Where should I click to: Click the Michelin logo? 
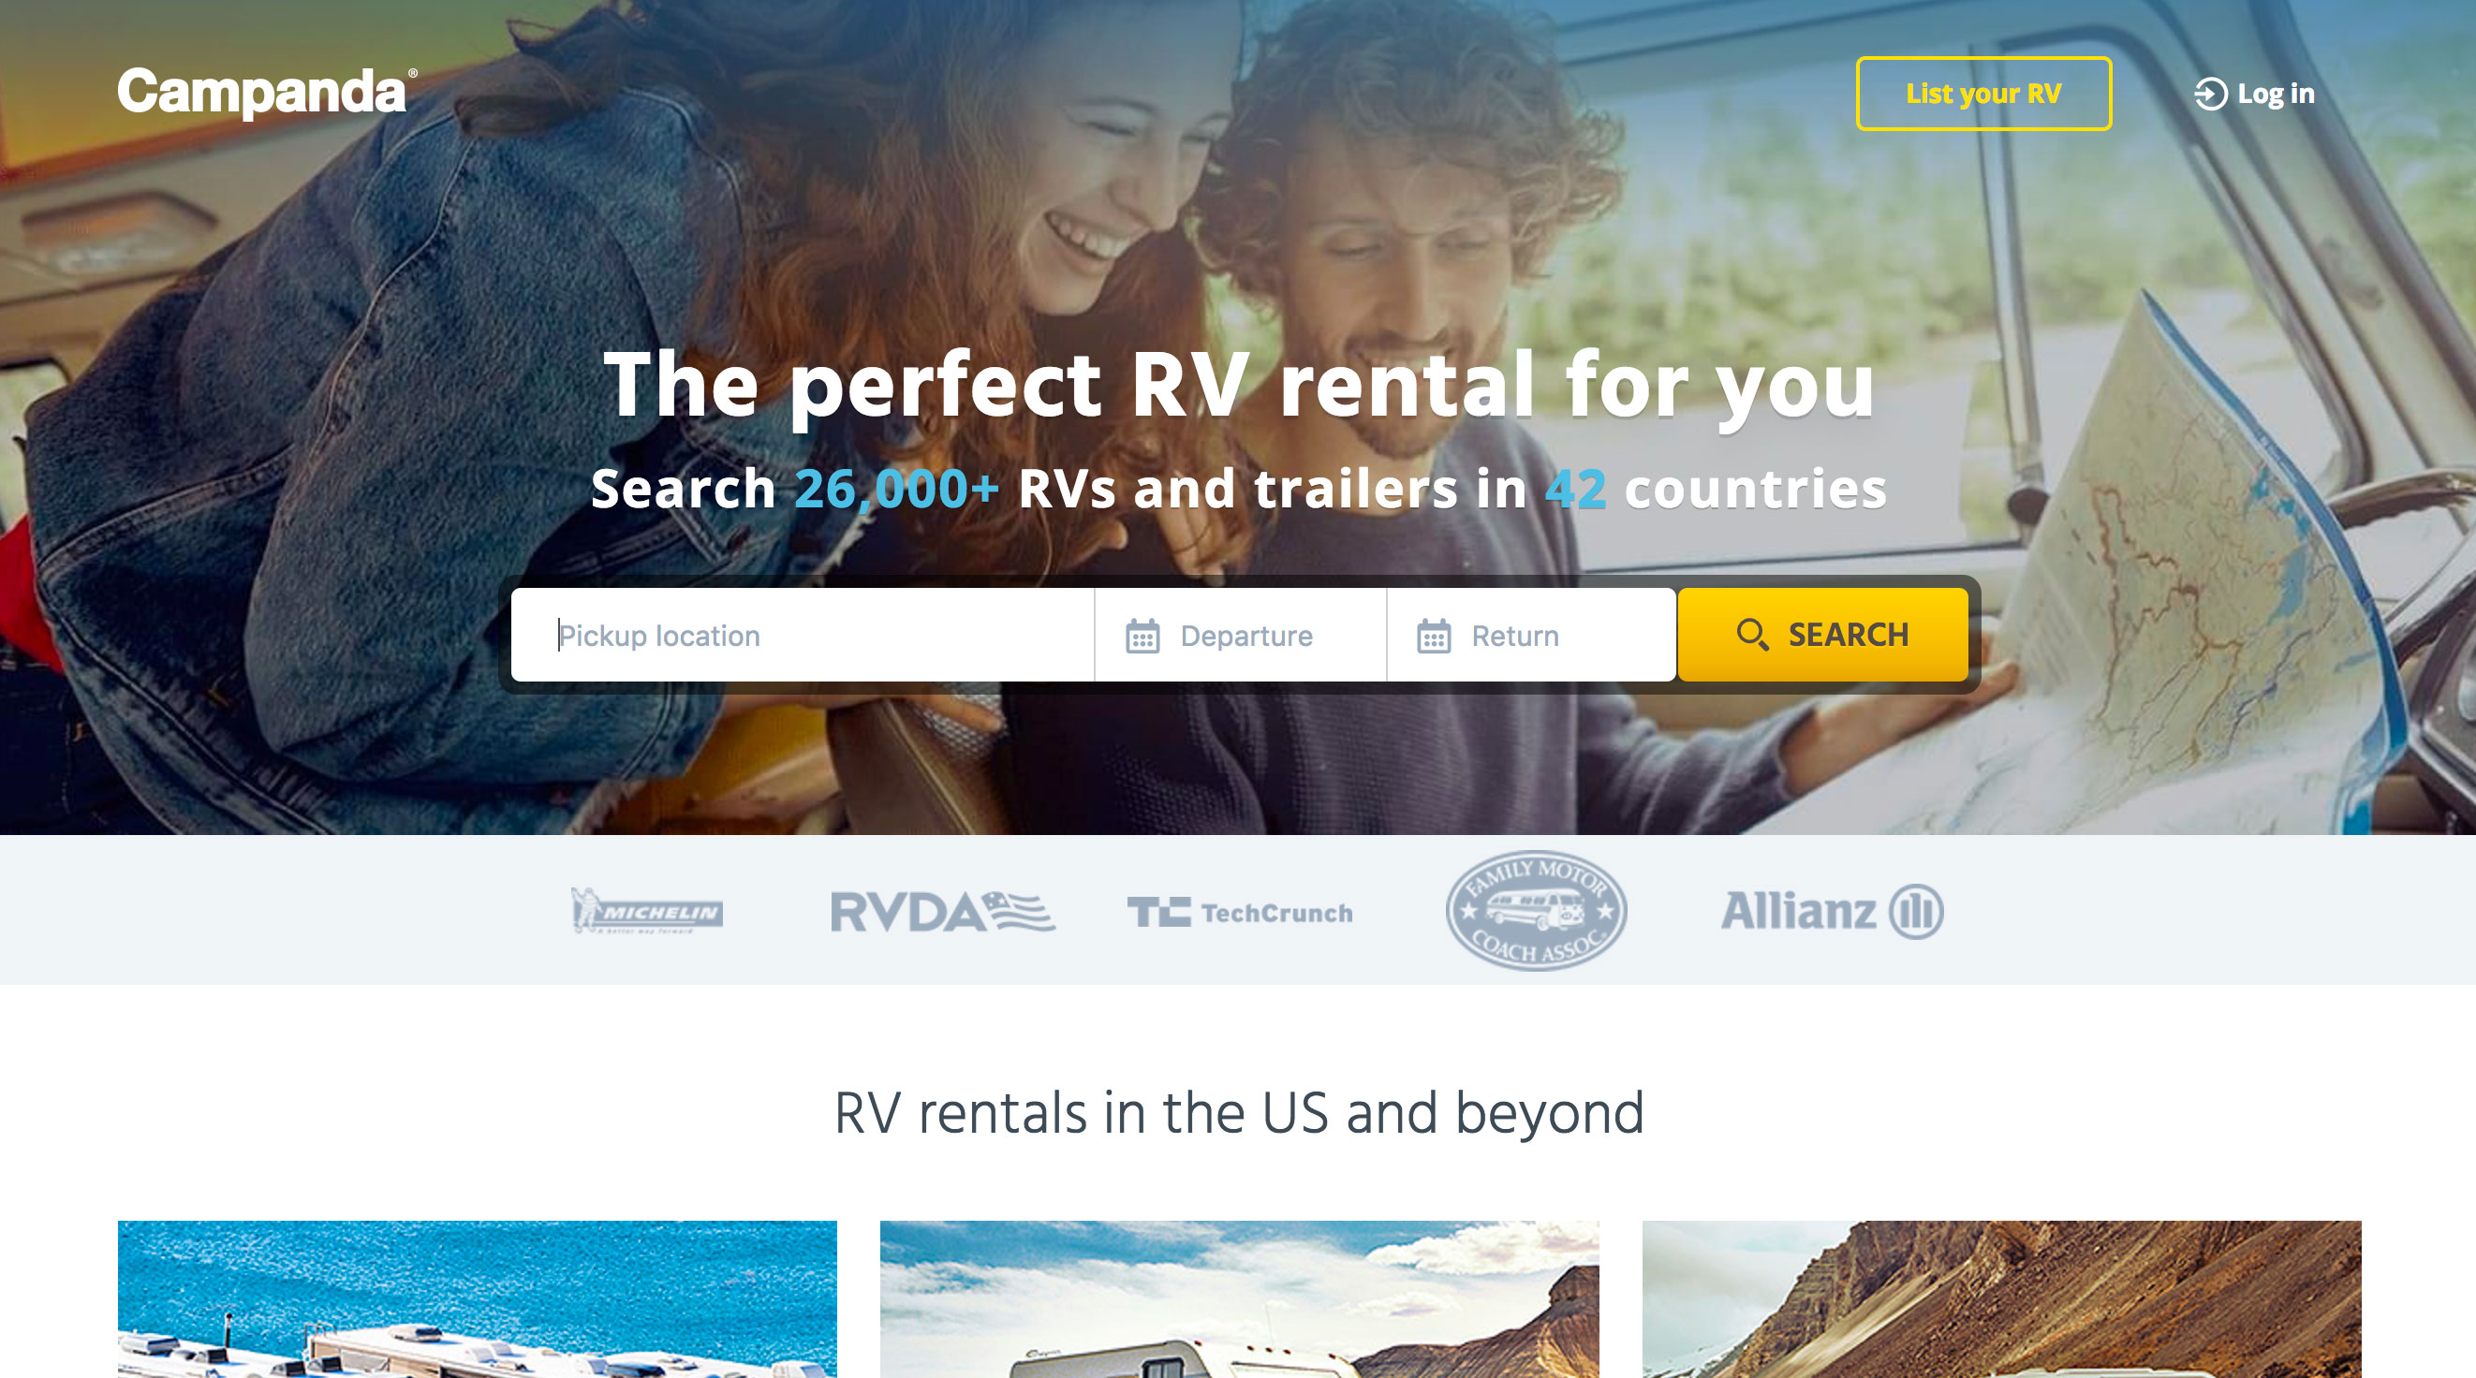[647, 910]
